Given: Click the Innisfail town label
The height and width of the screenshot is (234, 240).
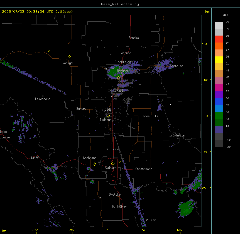Looking at the screenshot, I should tap(116, 91).
